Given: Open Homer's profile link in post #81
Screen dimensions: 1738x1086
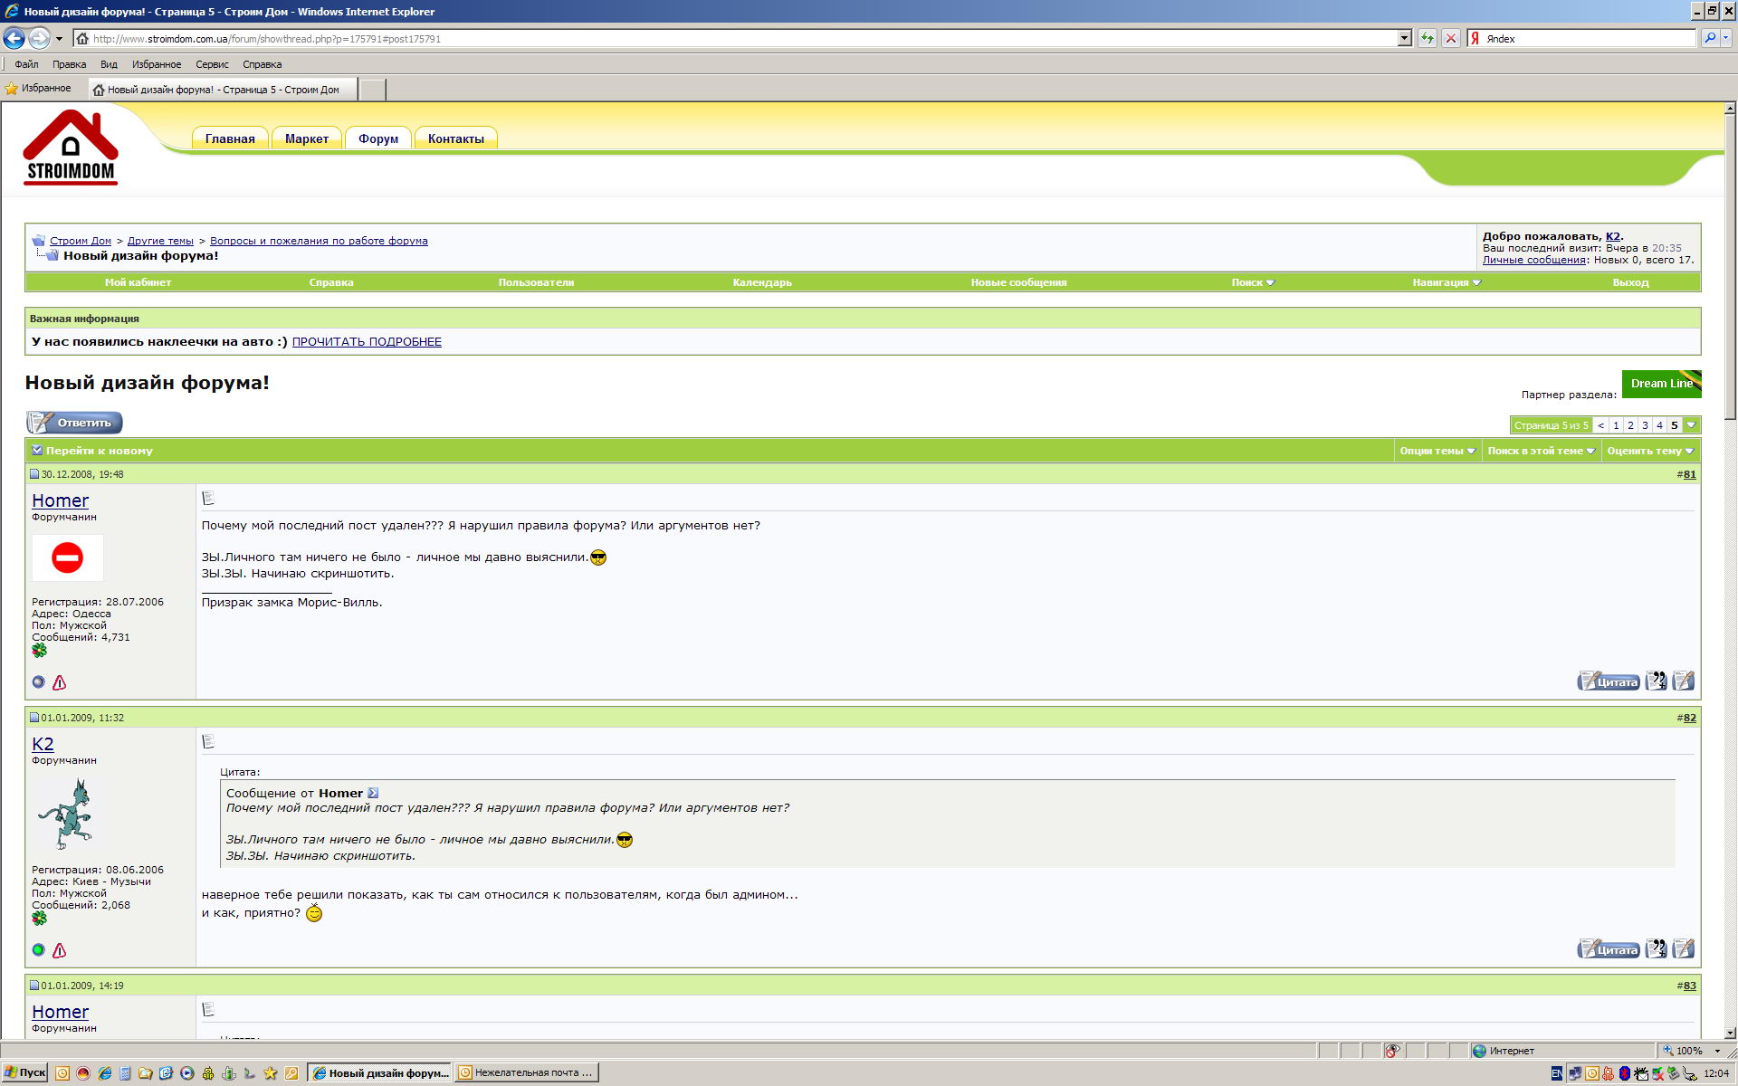Looking at the screenshot, I should pyautogui.click(x=61, y=500).
